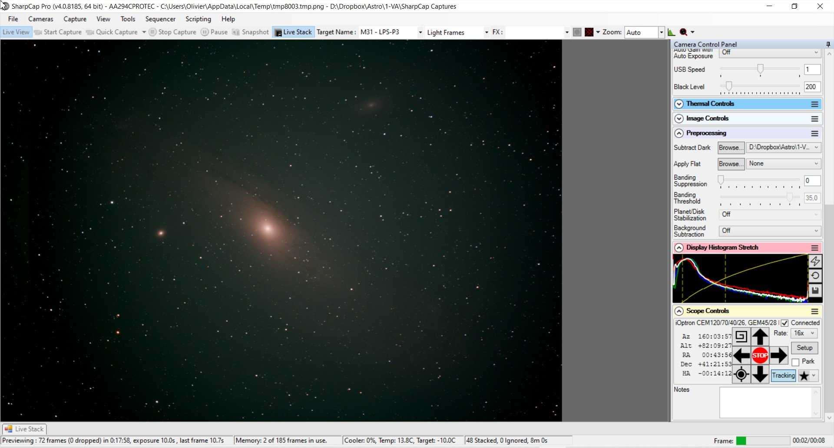Hit the red STOP mount button
834x448 pixels.
[760, 356]
